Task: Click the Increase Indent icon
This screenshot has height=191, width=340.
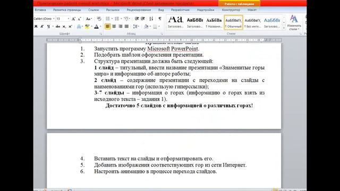Action: (x=143, y=19)
